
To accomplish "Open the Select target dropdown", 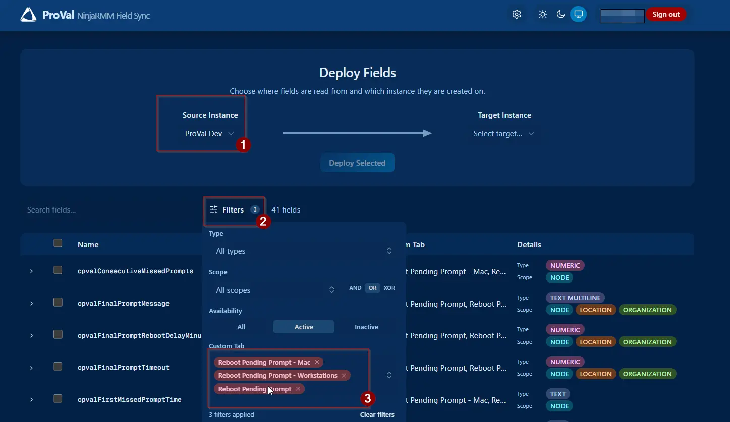I will point(503,134).
